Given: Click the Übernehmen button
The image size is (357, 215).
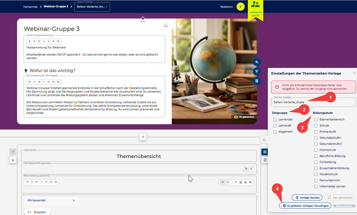Looking at the screenshot, I should 344,206.
